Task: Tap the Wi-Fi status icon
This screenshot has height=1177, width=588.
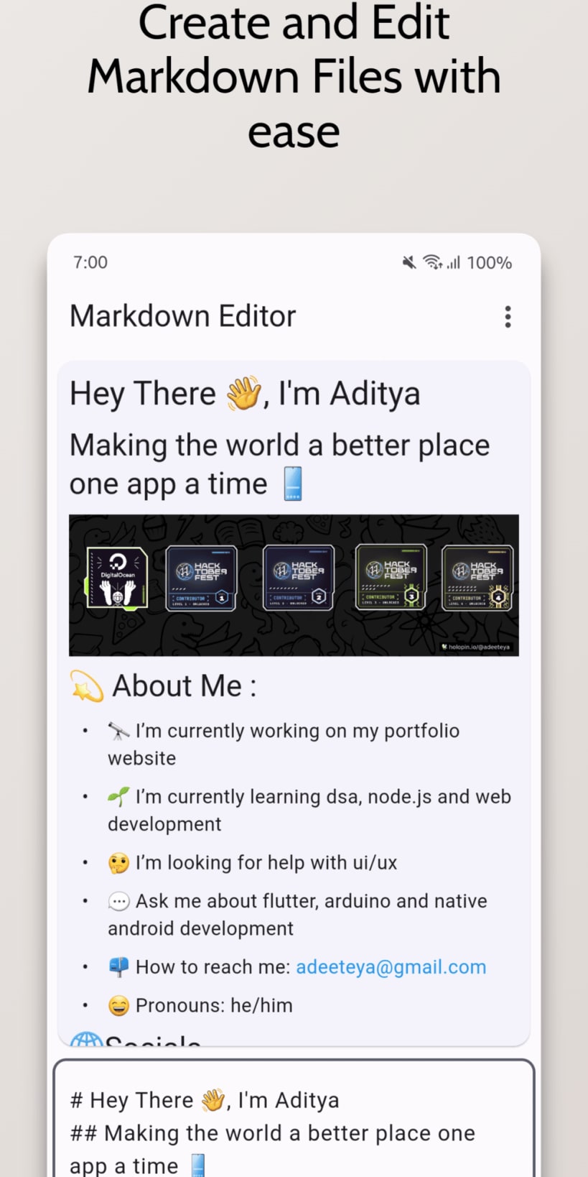Action: pos(432,262)
